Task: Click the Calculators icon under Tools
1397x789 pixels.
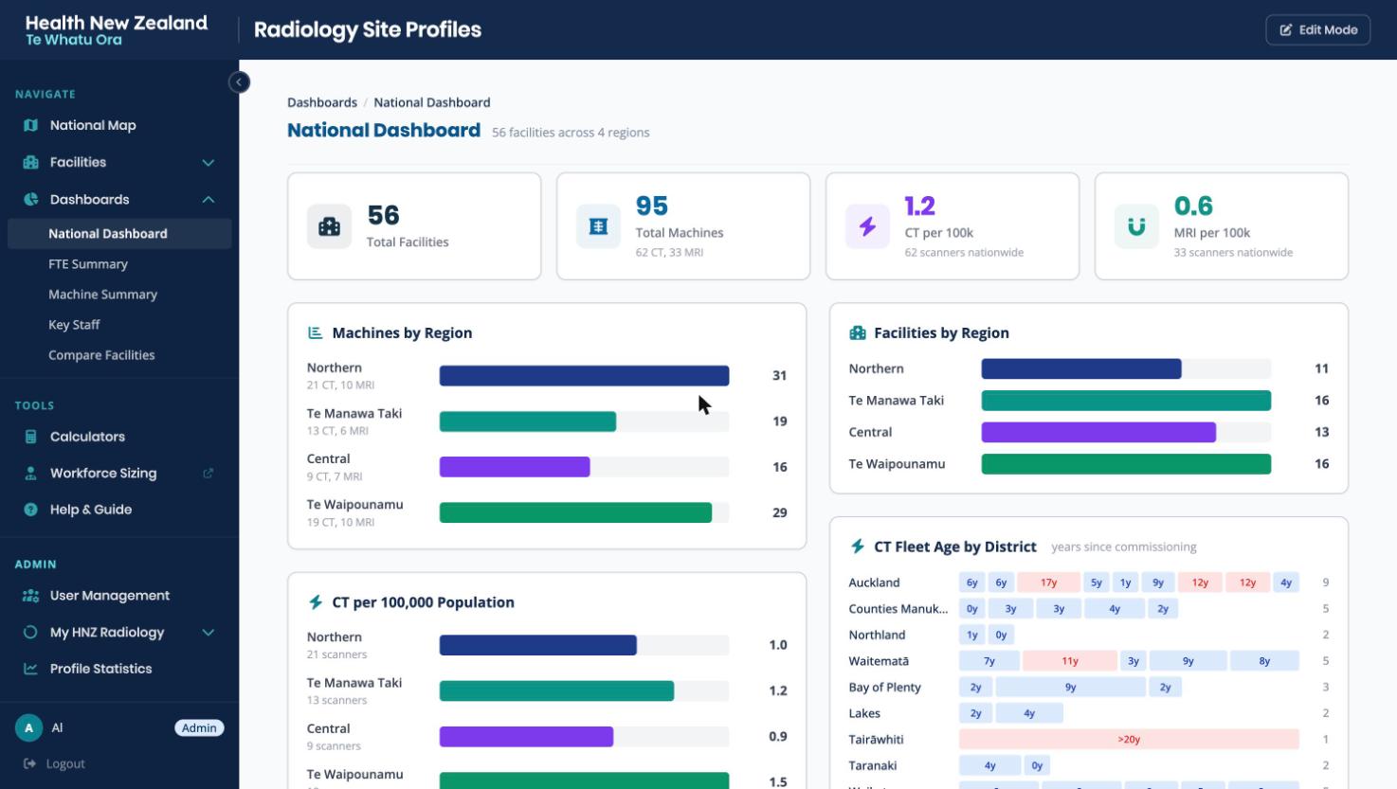Action: coord(30,437)
